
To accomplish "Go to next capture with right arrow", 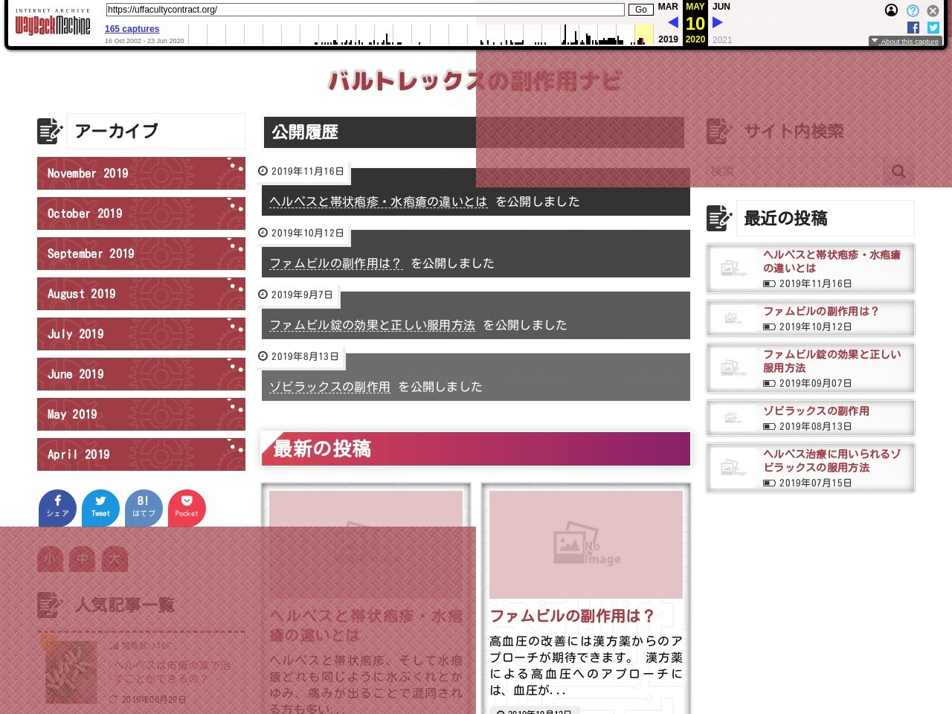I will pyautogui.click(x=718, y=22).
